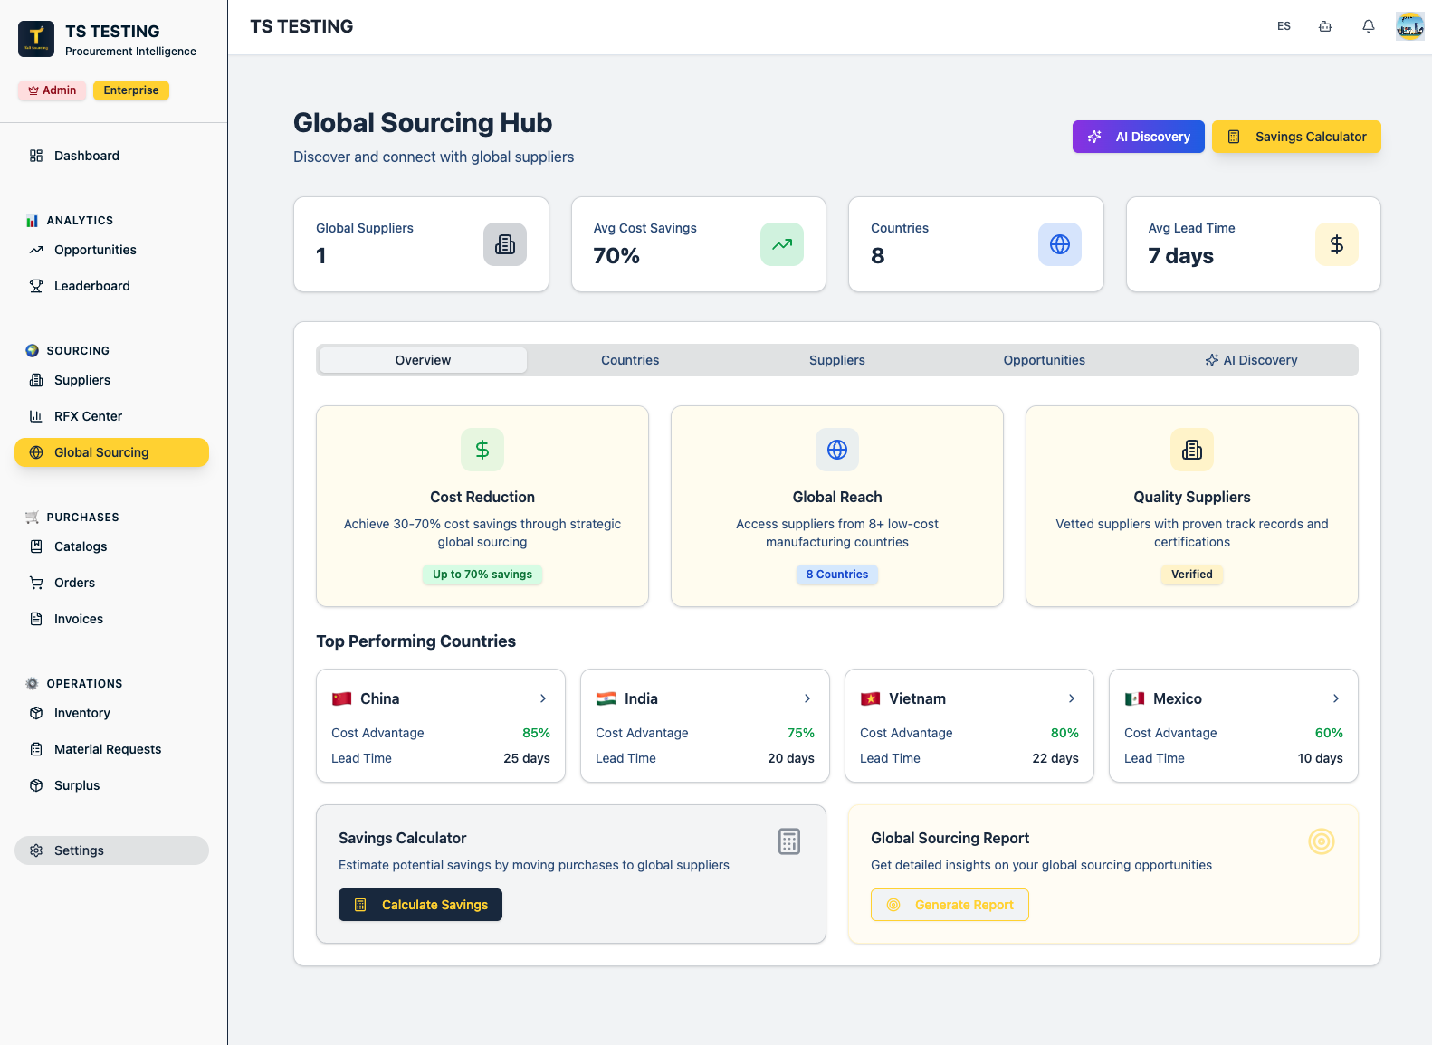
Task: Expand Vietnam country card chevron
Action: click(x=1072, y=698)
